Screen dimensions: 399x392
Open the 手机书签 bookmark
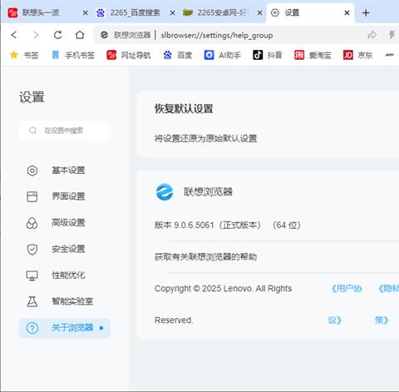pos(73,55)
